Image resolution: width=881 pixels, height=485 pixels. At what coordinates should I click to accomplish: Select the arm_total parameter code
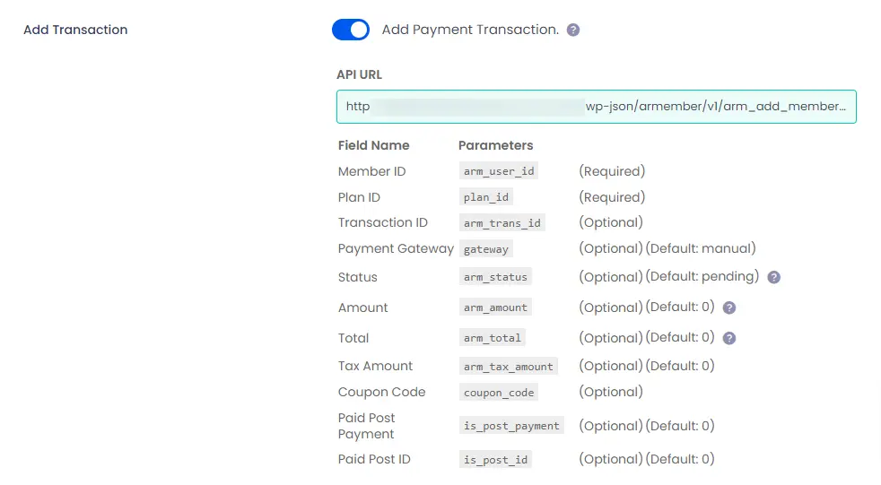[493, 337]
